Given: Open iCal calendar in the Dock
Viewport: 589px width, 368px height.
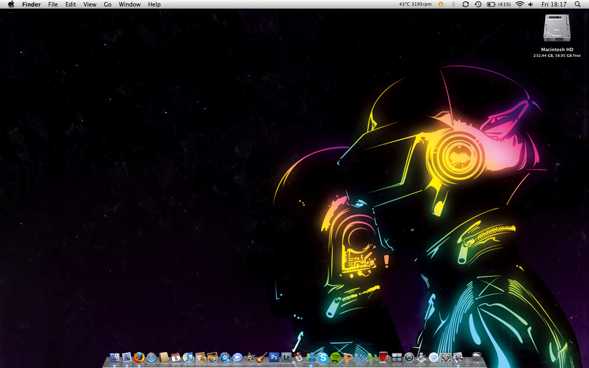Looking at the screenshot, I should pyautogui.click(x=175, y=358).
